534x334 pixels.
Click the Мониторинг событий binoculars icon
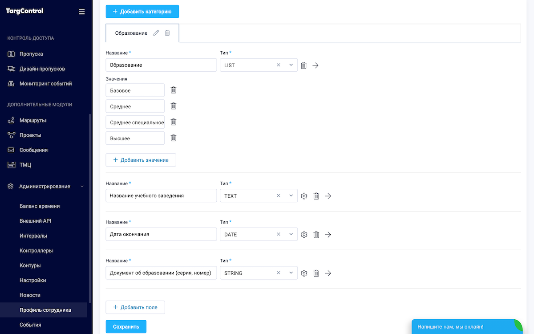11,84
